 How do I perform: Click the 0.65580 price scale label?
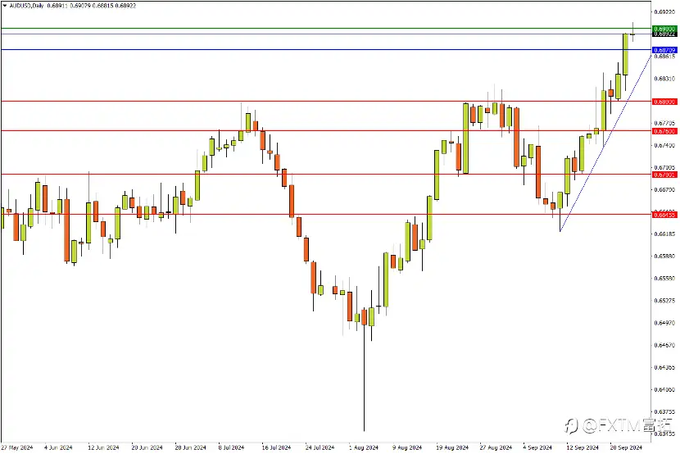664,278
